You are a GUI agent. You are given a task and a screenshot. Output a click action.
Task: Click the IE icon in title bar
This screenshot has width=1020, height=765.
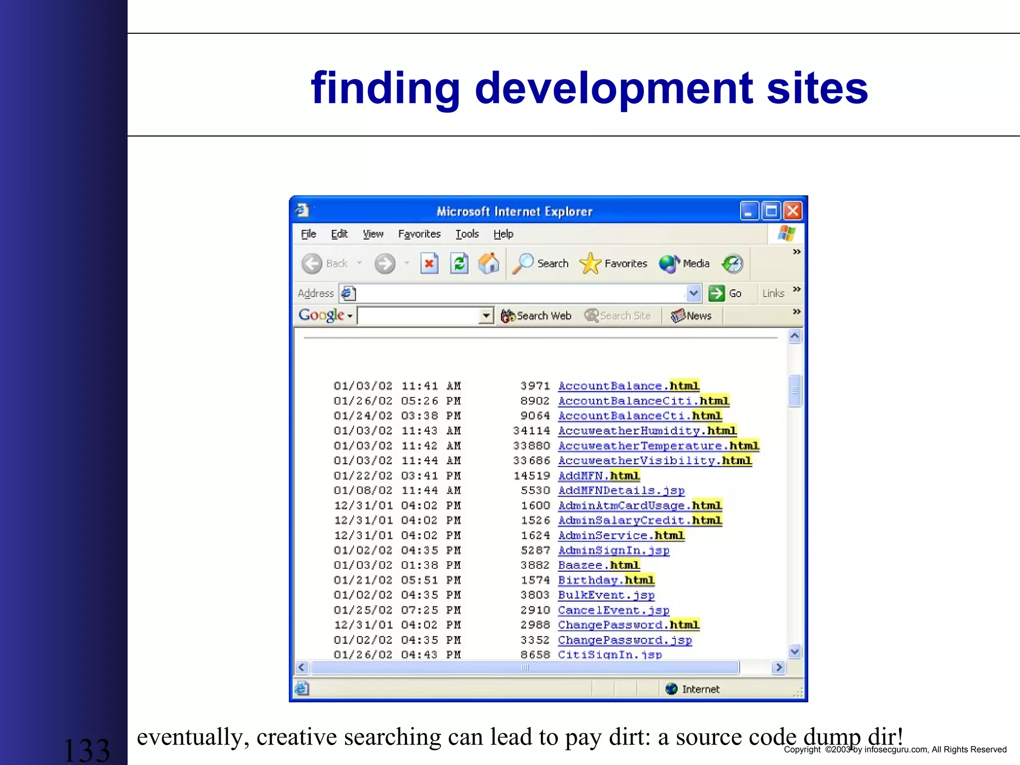pyautogui.click(x=302, y=211)
